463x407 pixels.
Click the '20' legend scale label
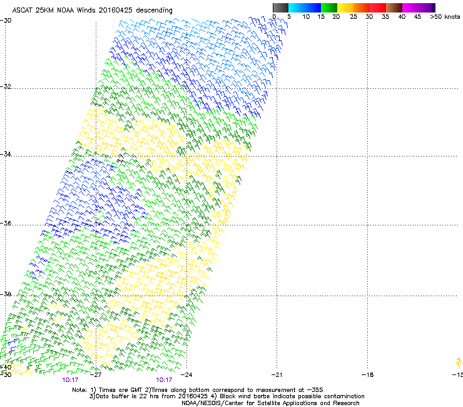(336, 17)
